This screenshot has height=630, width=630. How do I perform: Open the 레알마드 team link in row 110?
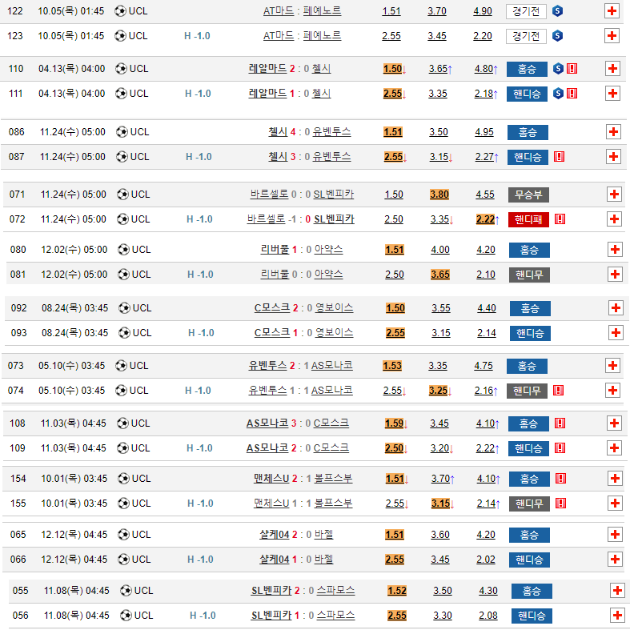point(267,69)
